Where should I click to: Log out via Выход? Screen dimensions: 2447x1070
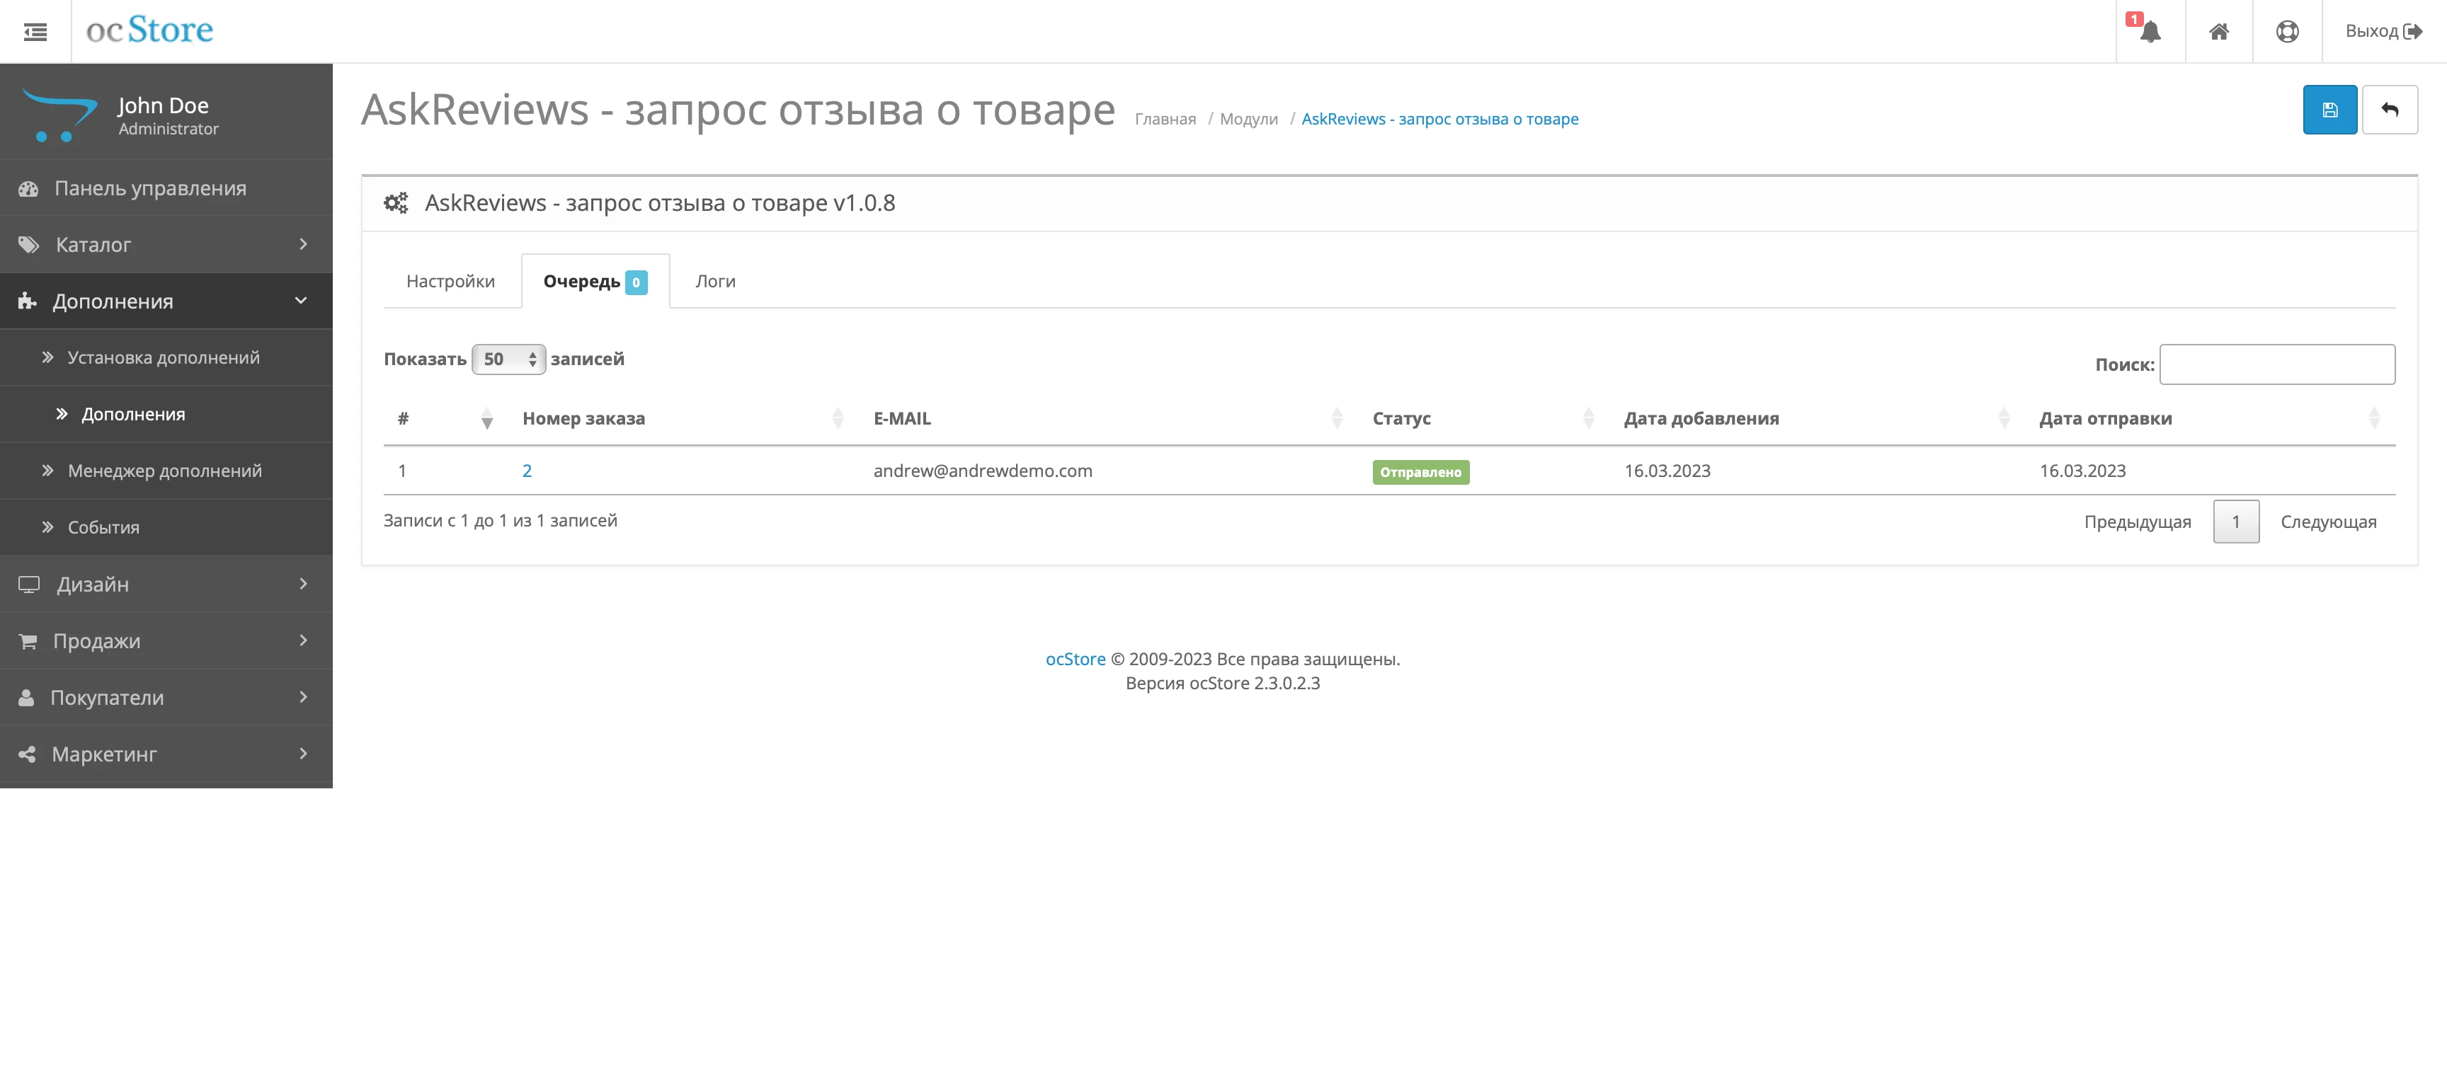click(x=2383, y=31)
